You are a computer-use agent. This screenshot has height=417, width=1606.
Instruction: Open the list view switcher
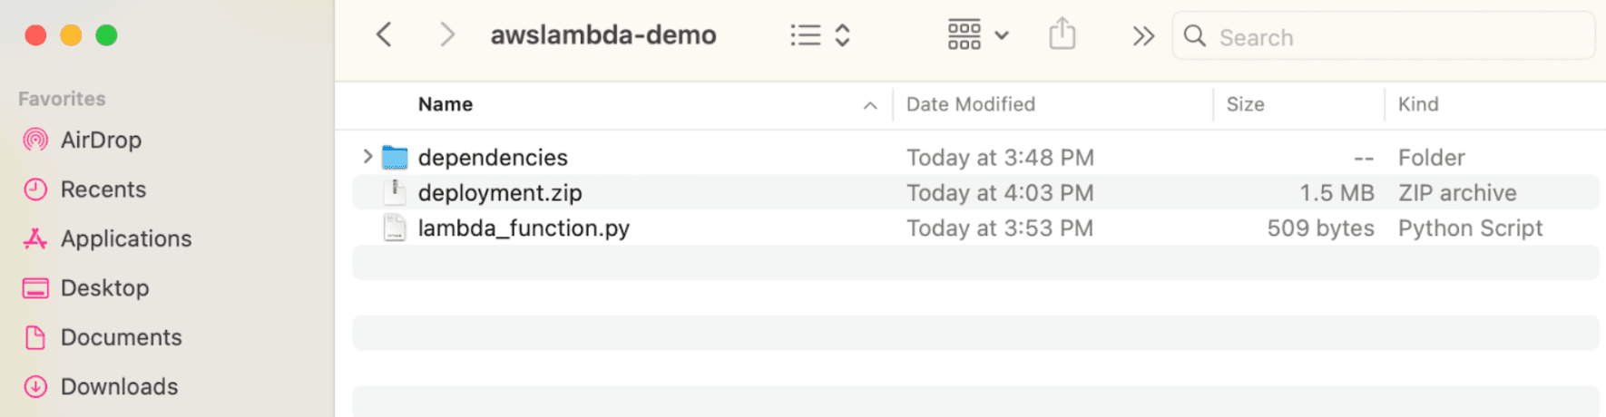point(819,35)
